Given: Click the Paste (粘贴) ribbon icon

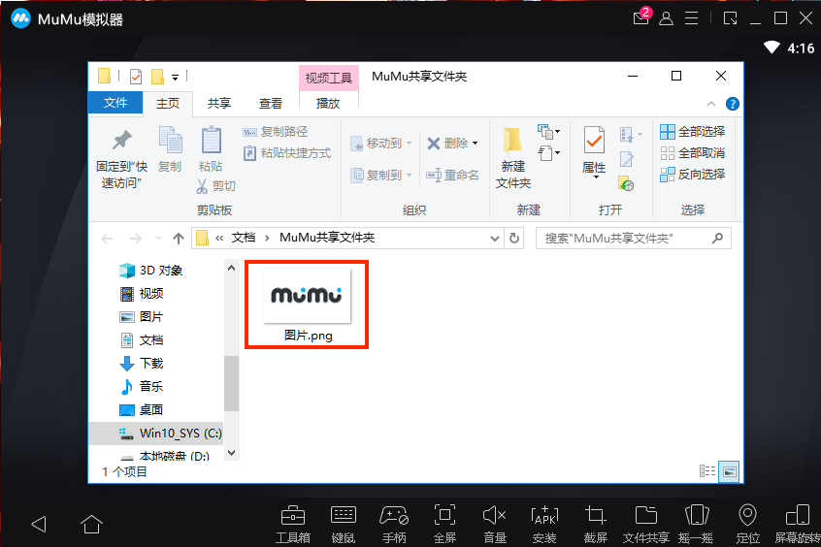Looking at the screenshot, I should tap(211, 149).
